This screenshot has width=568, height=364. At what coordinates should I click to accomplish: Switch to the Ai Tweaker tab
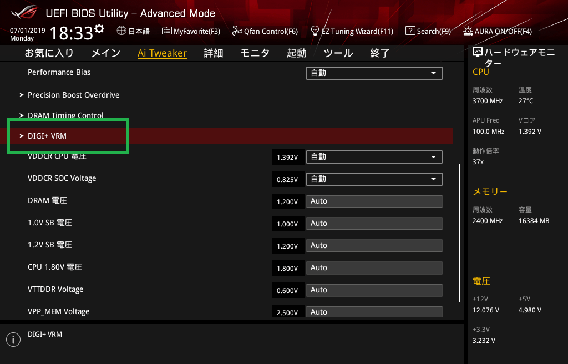pos(162,53)
